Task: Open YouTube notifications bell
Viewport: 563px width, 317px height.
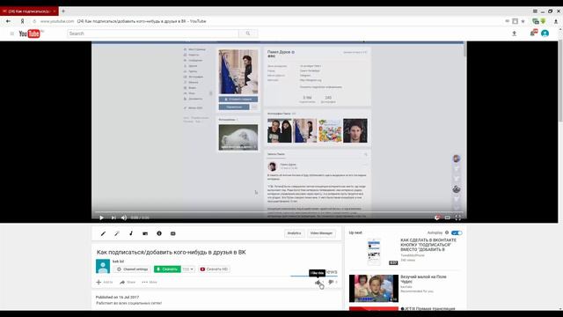Action: point(533,33)
